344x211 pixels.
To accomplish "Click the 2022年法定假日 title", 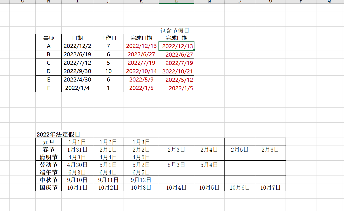I will point(58,134).
